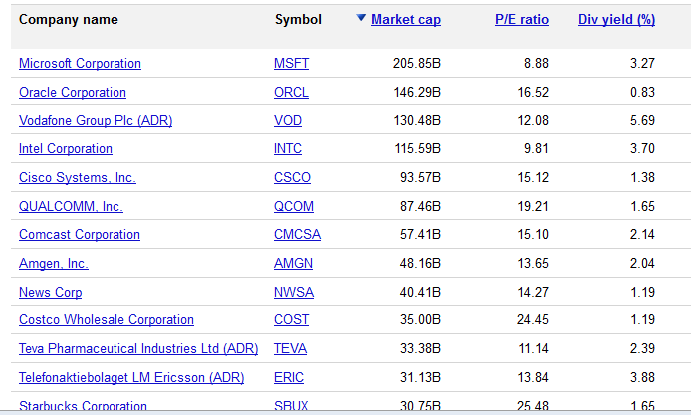Click the VOD ticker symbol
691x415 pixels.
(x=288, y=120)
